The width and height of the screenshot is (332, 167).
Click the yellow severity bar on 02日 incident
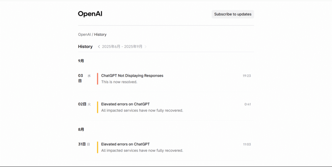(98, 107)
